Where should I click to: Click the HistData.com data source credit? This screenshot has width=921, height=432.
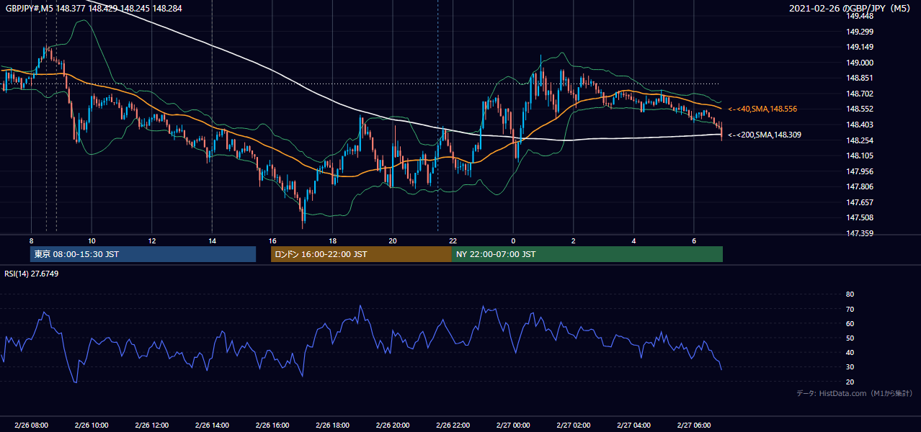pos(855,393)
